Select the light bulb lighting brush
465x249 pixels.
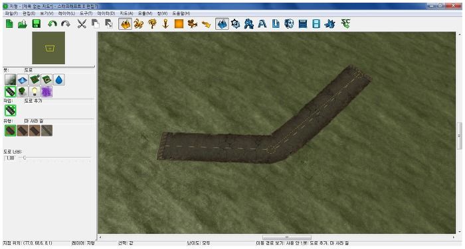tap(35, 91)
